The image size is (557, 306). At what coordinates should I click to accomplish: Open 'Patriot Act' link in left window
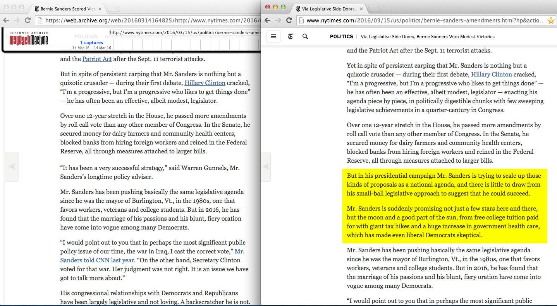coord(97,59)
